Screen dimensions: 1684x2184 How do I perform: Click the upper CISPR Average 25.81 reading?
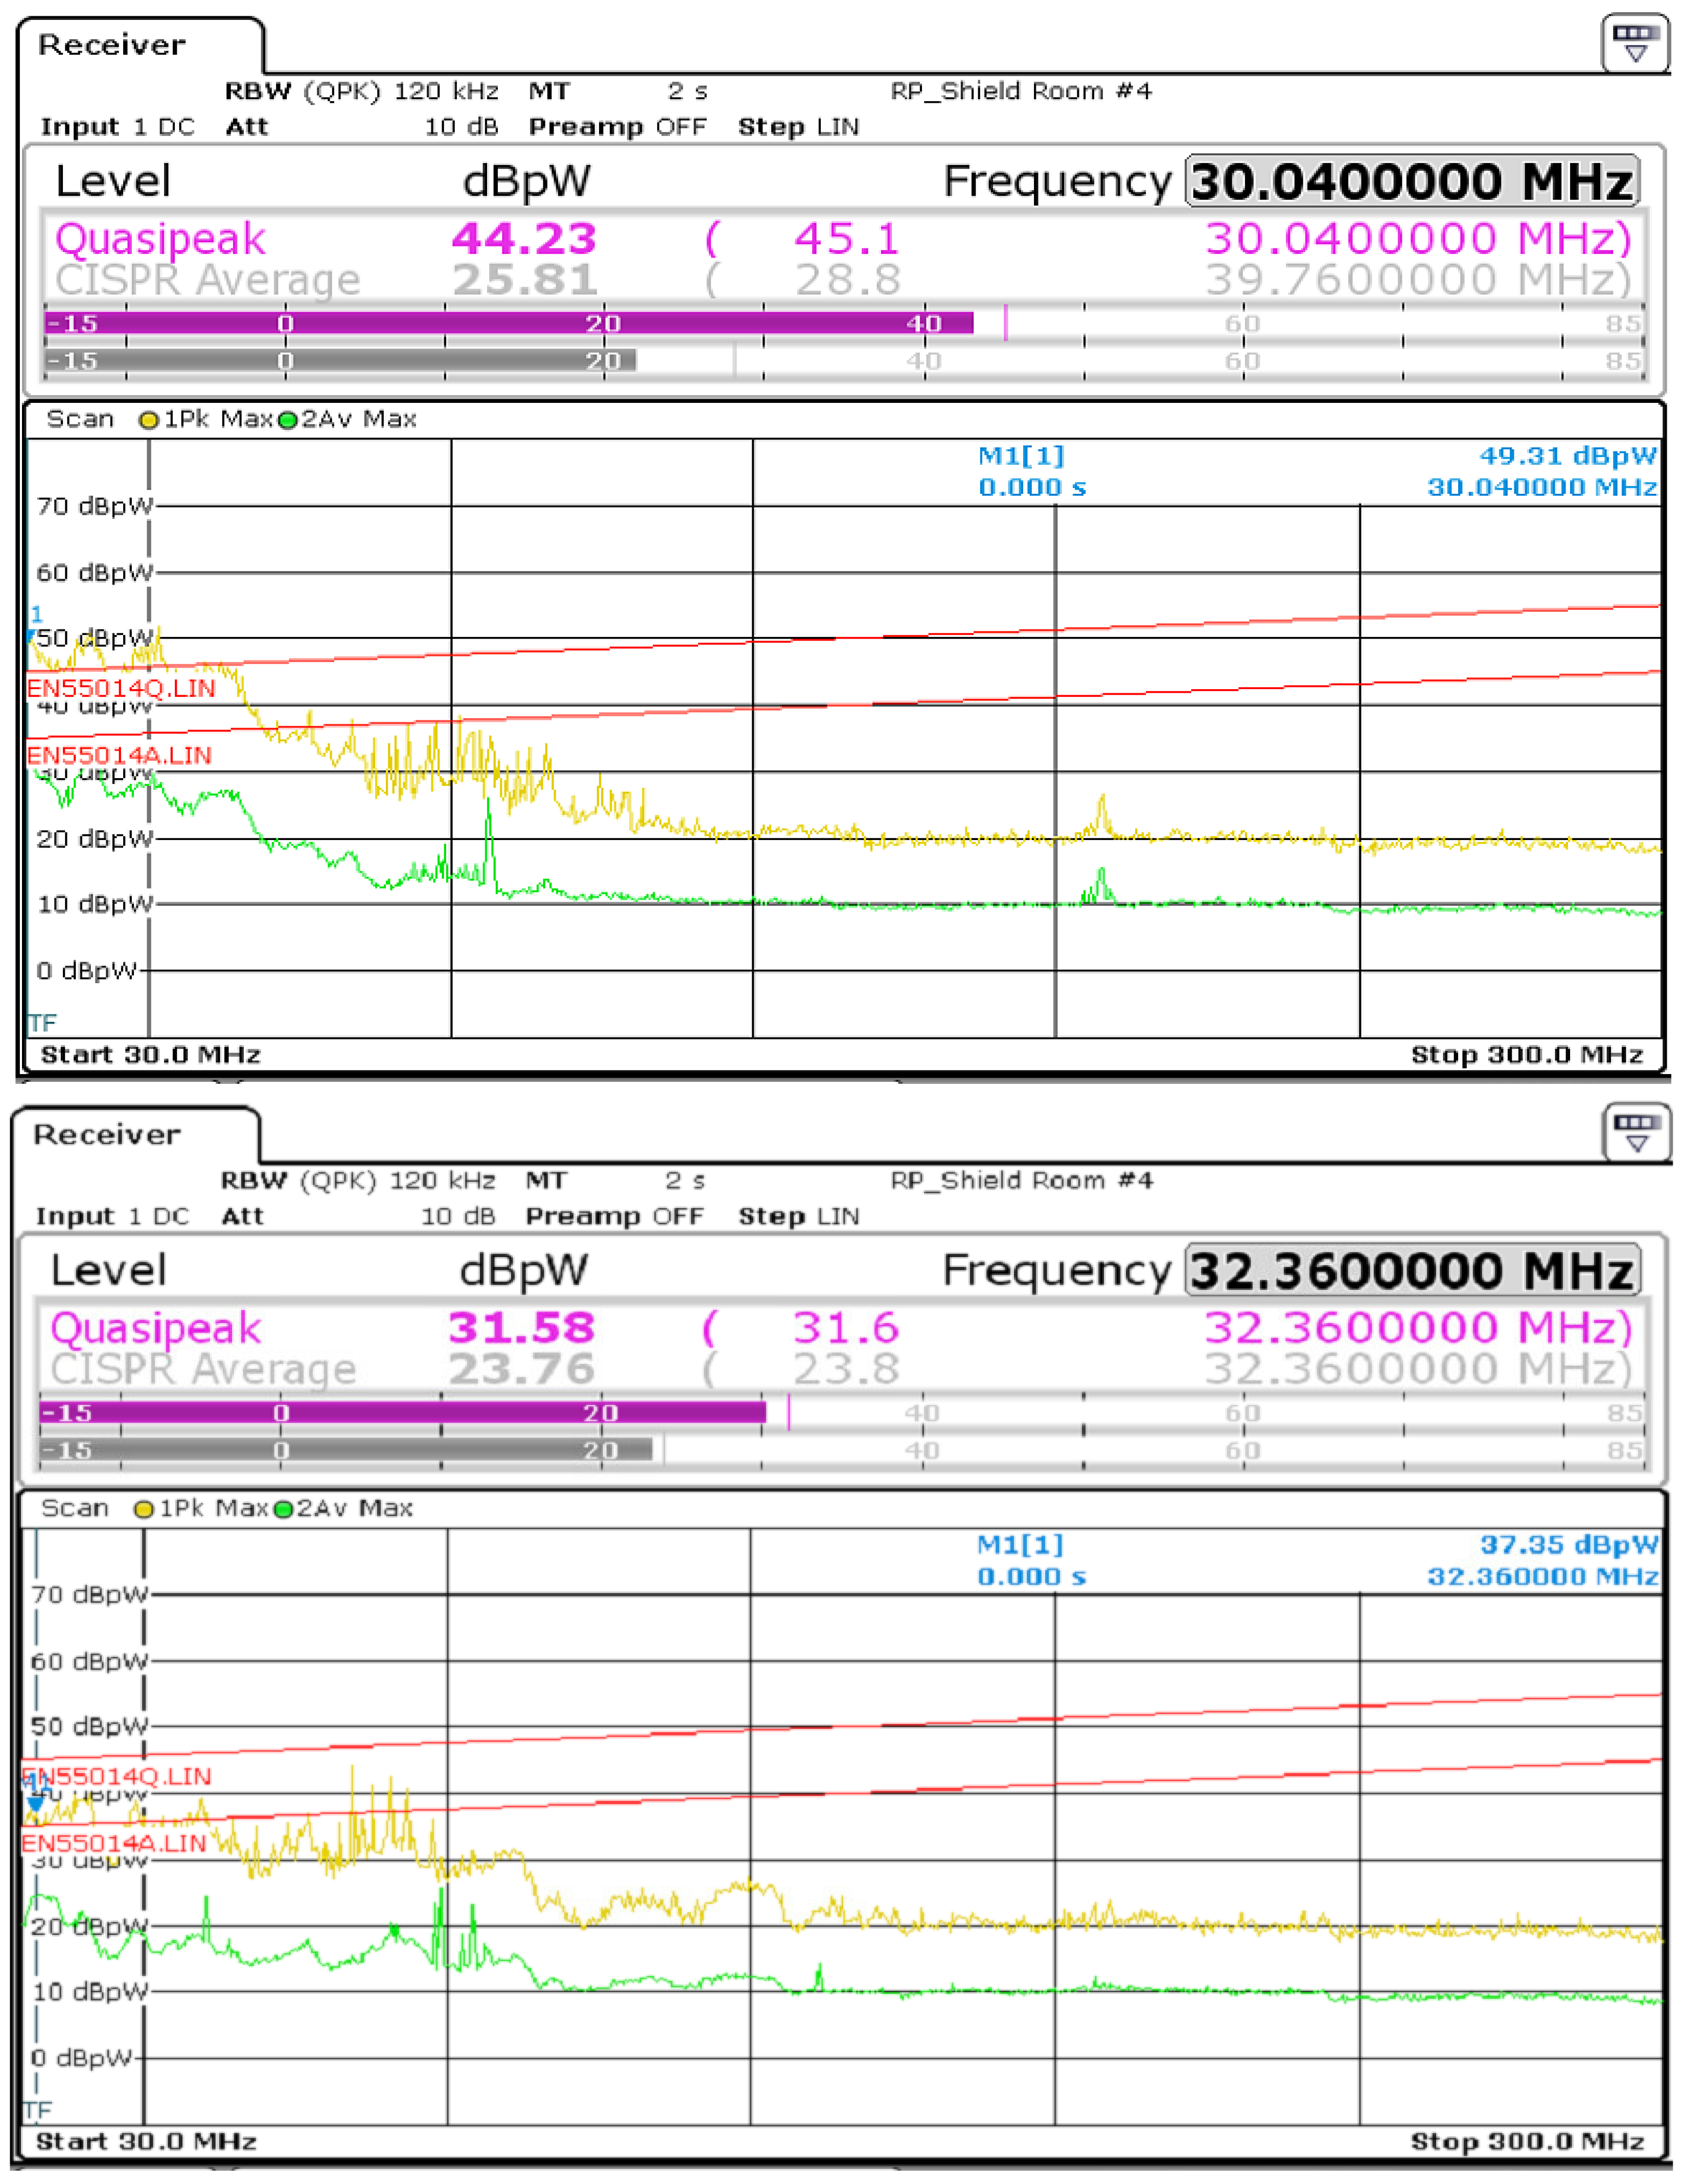pyautogui.click(x=525, y=280)
